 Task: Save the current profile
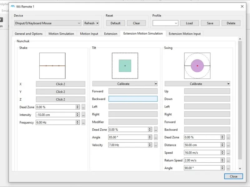tap(210, 23)
